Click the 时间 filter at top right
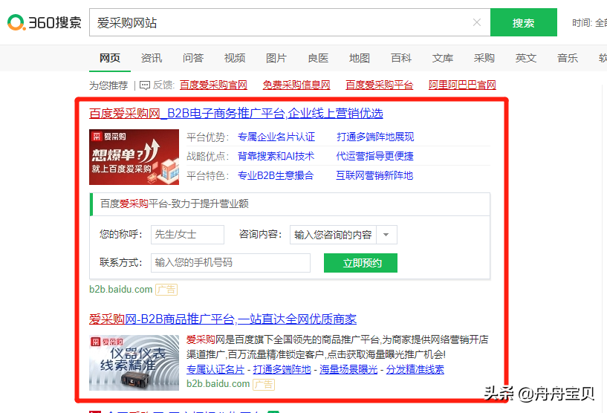The image size is (607, 413). [589, 23]
